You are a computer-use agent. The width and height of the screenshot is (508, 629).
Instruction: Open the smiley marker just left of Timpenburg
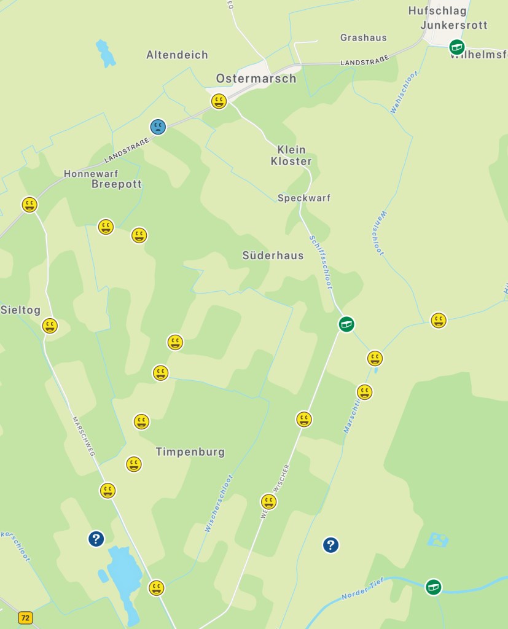(134, 464)
